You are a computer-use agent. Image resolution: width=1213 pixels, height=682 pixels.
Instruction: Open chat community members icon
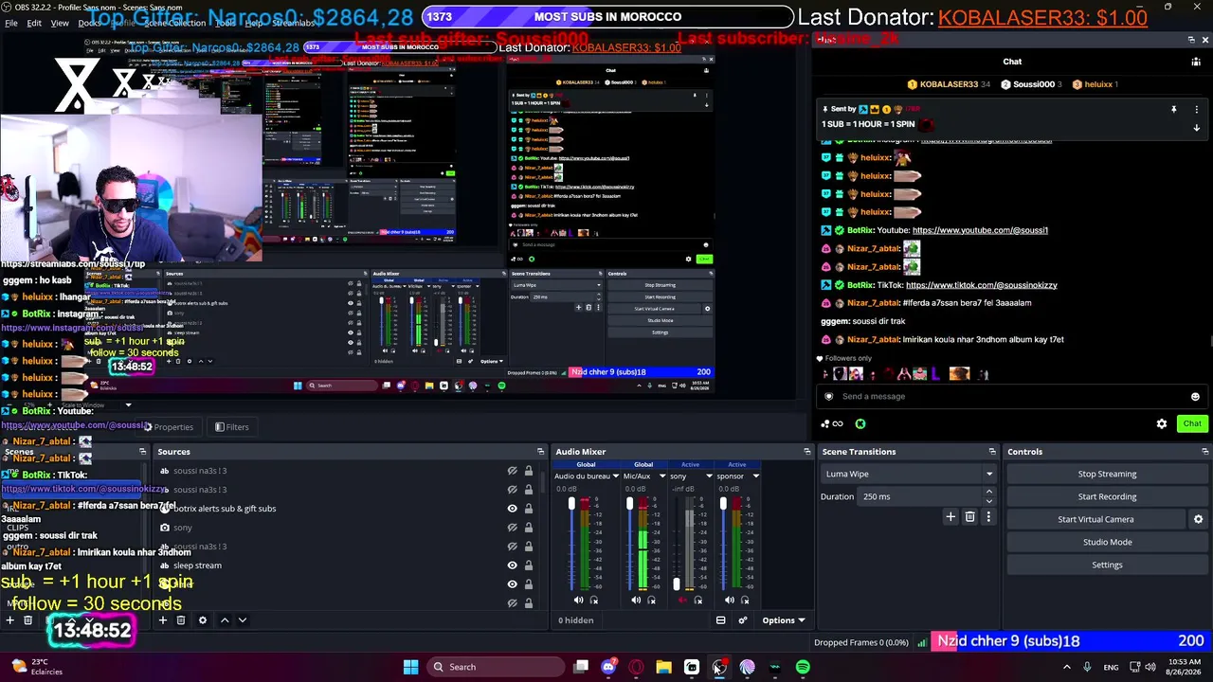(1196, 62)
